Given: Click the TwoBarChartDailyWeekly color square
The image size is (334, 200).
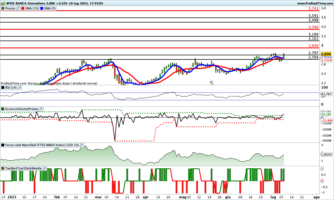Looking at the screenshot, I should [3, 168].
